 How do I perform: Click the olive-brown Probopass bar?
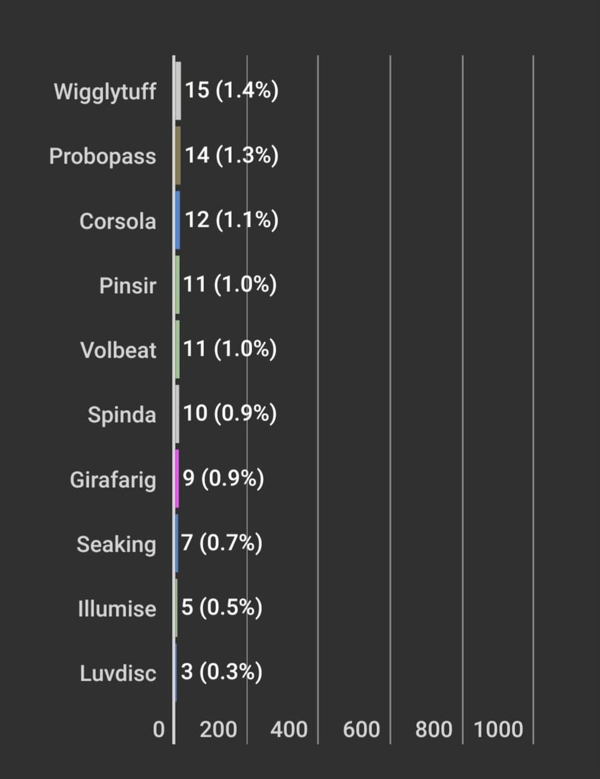tap(178, 156)
